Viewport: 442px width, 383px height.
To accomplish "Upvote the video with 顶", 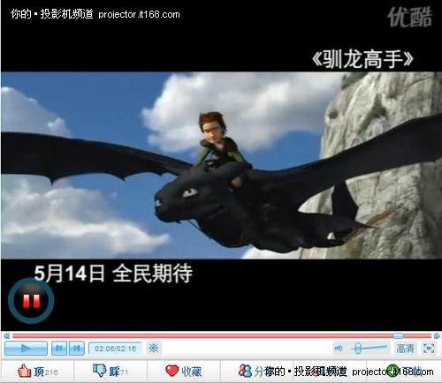I will pyautogui.click(x=37, y=372).
